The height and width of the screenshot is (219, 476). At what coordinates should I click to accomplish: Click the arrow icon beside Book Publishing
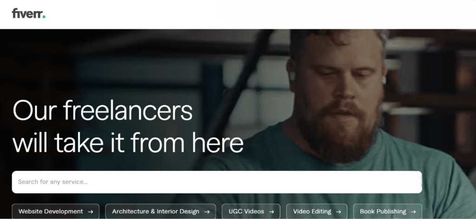413,212
